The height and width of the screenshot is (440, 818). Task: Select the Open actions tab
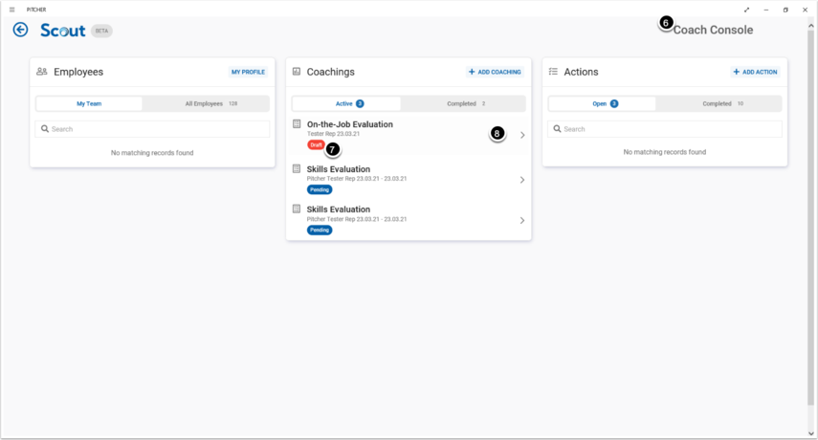coord(602,103)
